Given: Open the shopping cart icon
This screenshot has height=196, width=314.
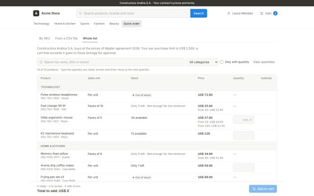Looking at the screenshot, I should pos(262,13).
